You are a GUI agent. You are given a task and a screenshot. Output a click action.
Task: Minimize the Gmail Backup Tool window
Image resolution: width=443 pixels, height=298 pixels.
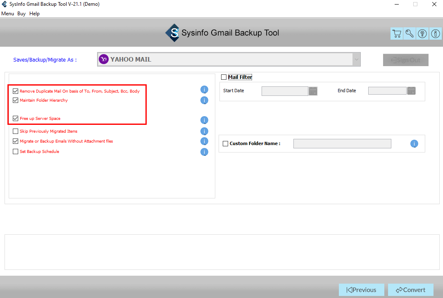pyautogui.click(x=397, y=4)
